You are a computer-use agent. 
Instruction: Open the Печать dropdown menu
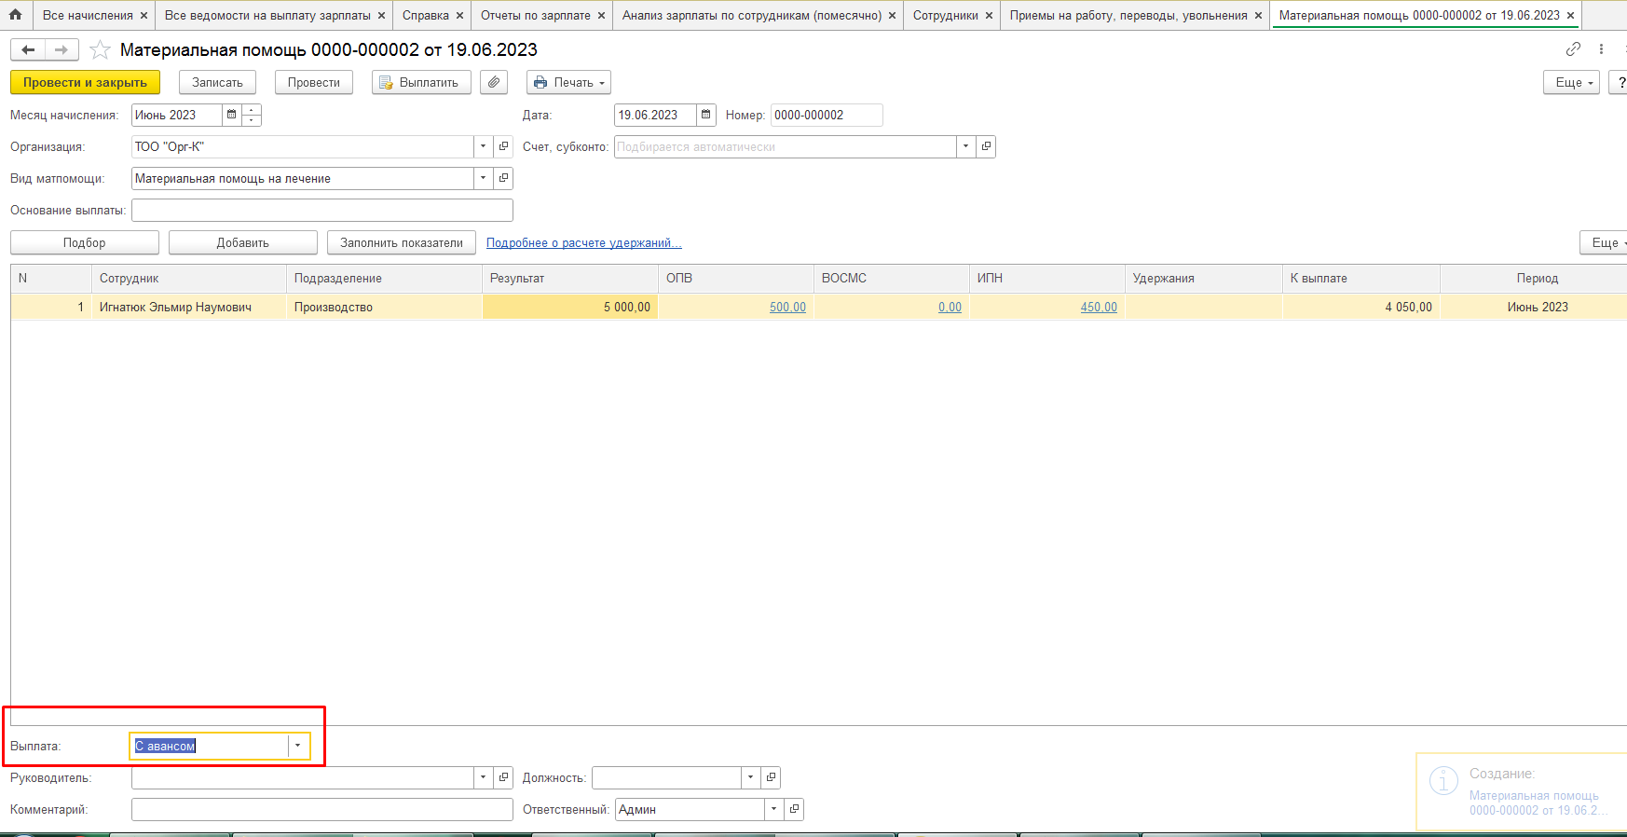568,83
